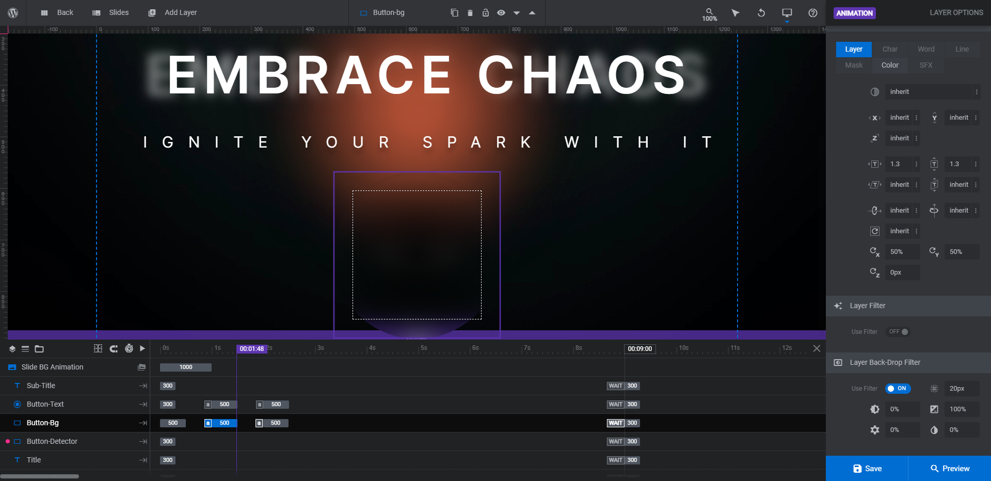
Task: Open the opacity inherit field options
Action: (977, 92)
